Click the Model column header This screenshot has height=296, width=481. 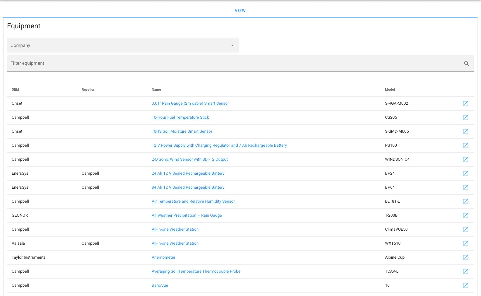click(x=390, y=90)
